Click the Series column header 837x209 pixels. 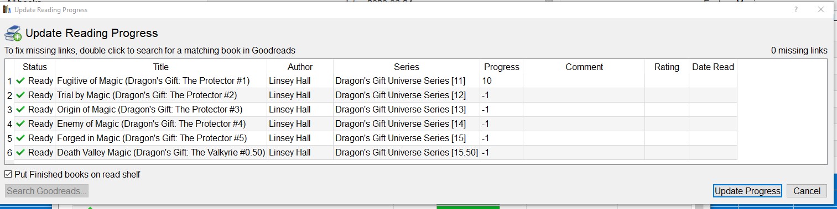tap(407, 67)
